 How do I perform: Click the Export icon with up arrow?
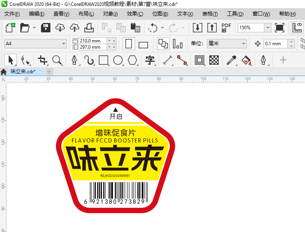212,28
